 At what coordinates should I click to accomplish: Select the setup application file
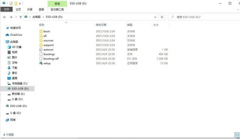47,63
